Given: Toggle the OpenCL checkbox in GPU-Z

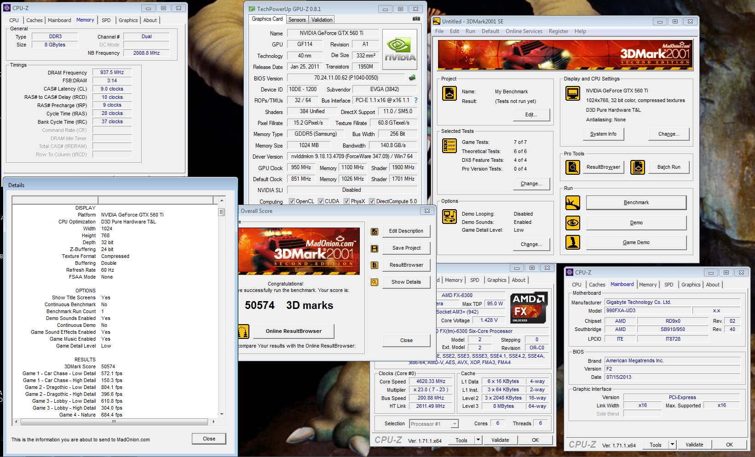Looking at the screenshot, I should [292, 201].
